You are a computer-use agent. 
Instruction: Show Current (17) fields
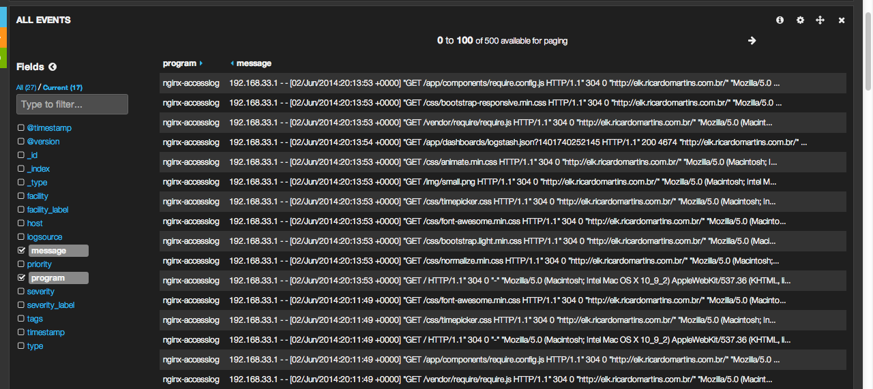point(63,87)
